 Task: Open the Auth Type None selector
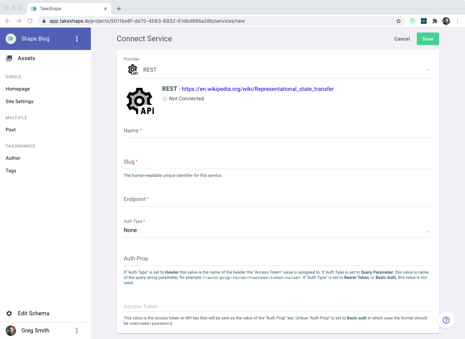[278, 230]
